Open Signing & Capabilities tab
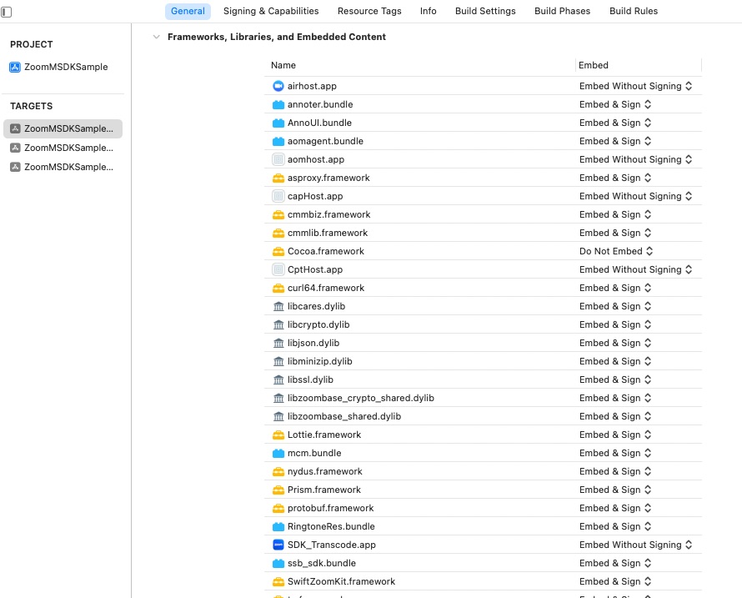 (271, 12)
